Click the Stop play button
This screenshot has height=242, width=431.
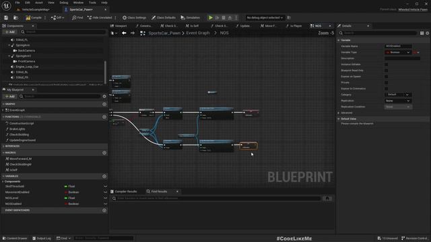point(224,17)
